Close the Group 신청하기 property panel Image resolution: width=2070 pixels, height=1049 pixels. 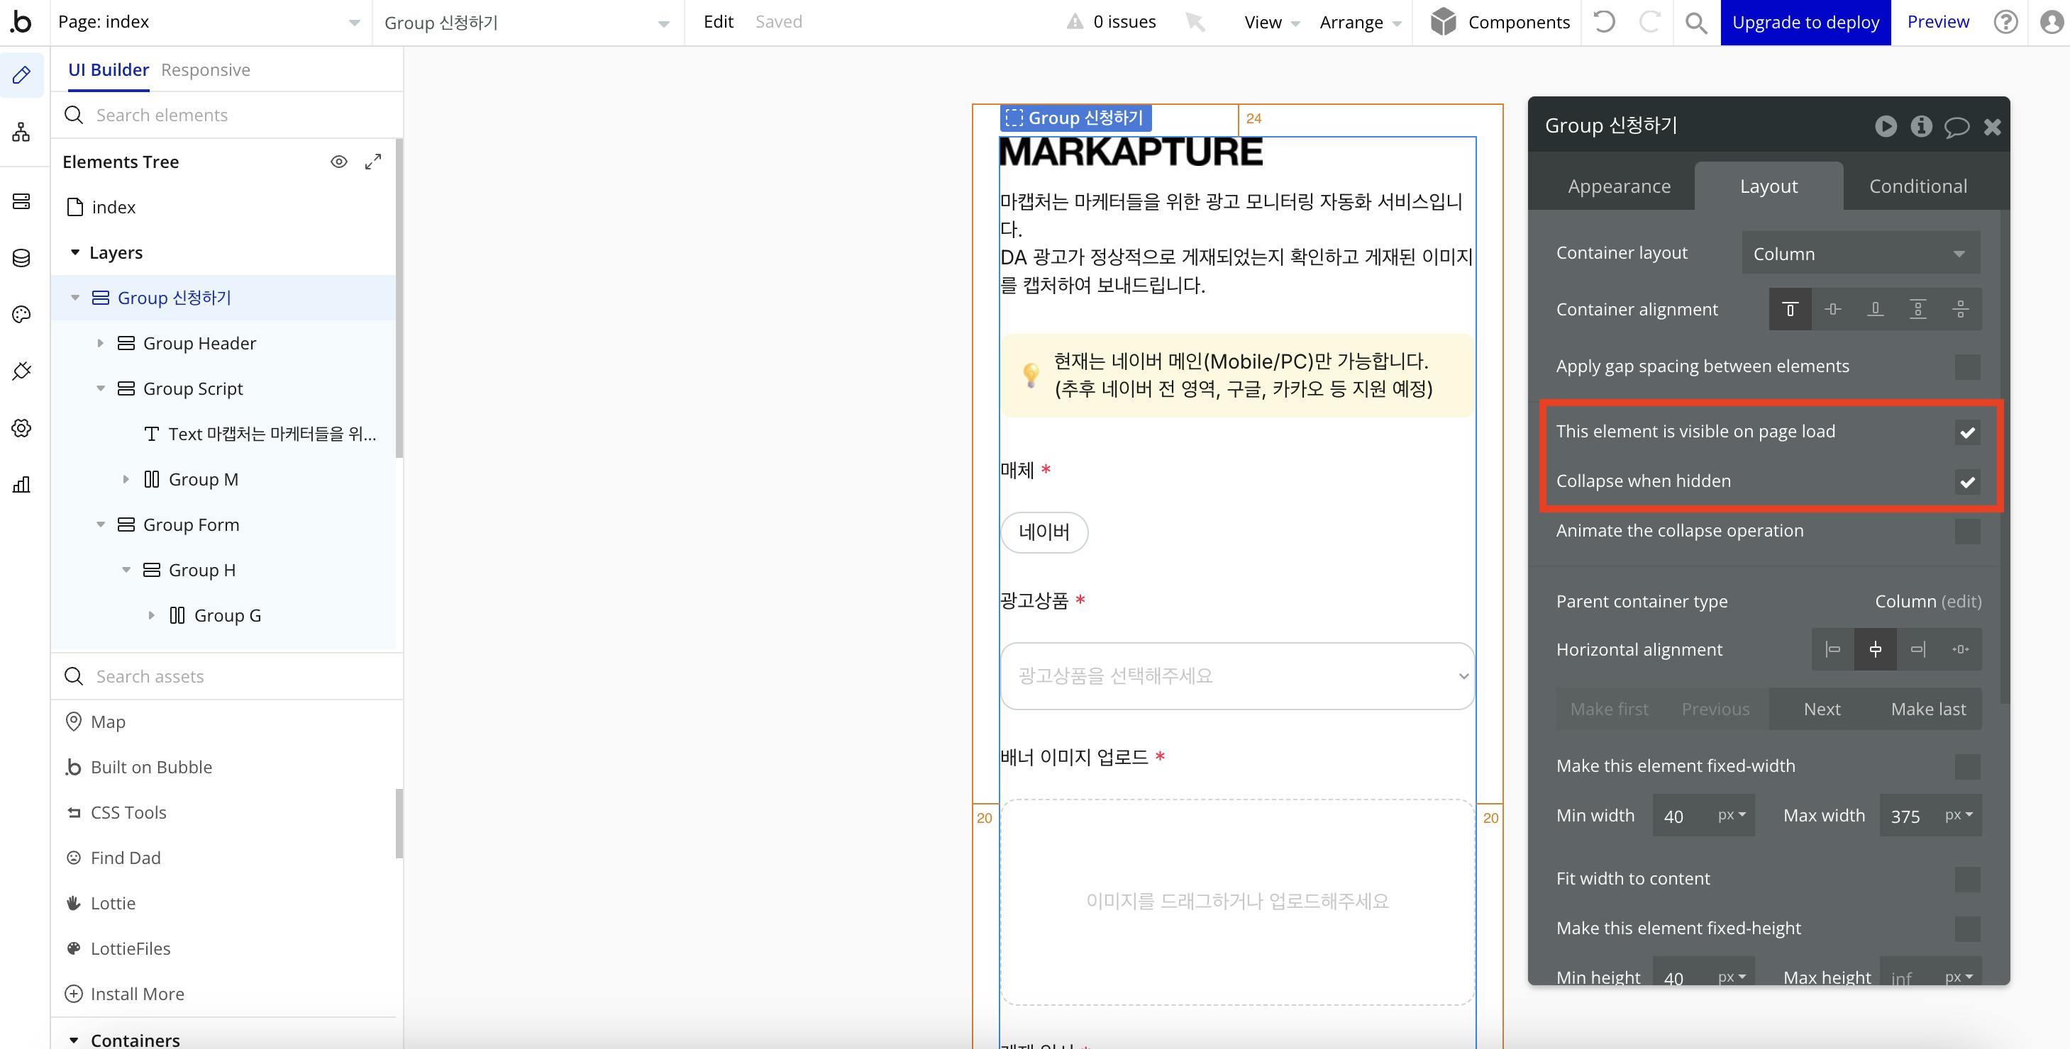(1992, 126)
